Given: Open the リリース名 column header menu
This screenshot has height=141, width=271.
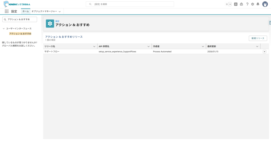Looking at the screenshot, I should [x=94, y=46].
